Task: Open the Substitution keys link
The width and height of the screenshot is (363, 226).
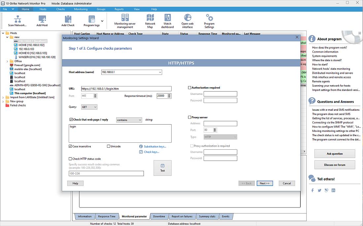Action: coord(155,146)
